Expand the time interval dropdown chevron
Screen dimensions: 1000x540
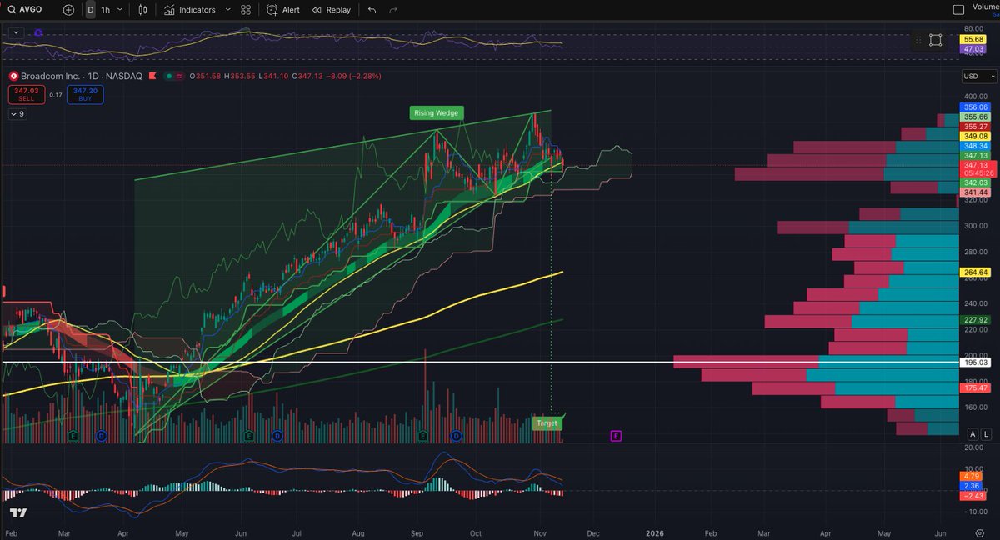coord(121,10)
